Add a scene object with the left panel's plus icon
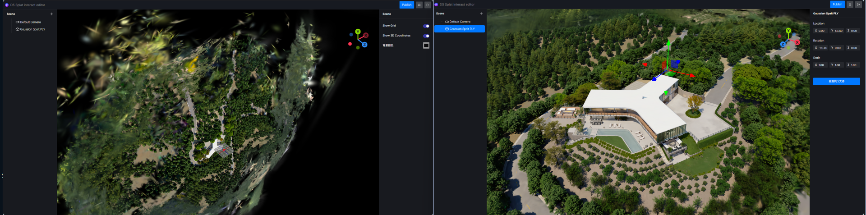This screenshot has width=866, height=215. tap(51, 14)
